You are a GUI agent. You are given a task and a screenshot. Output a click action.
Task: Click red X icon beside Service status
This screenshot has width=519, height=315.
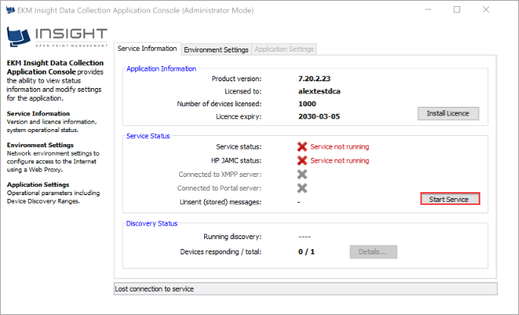302,146
